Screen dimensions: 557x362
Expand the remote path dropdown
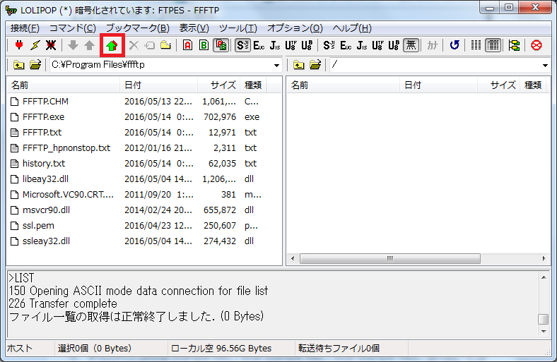tap(545, 66)
